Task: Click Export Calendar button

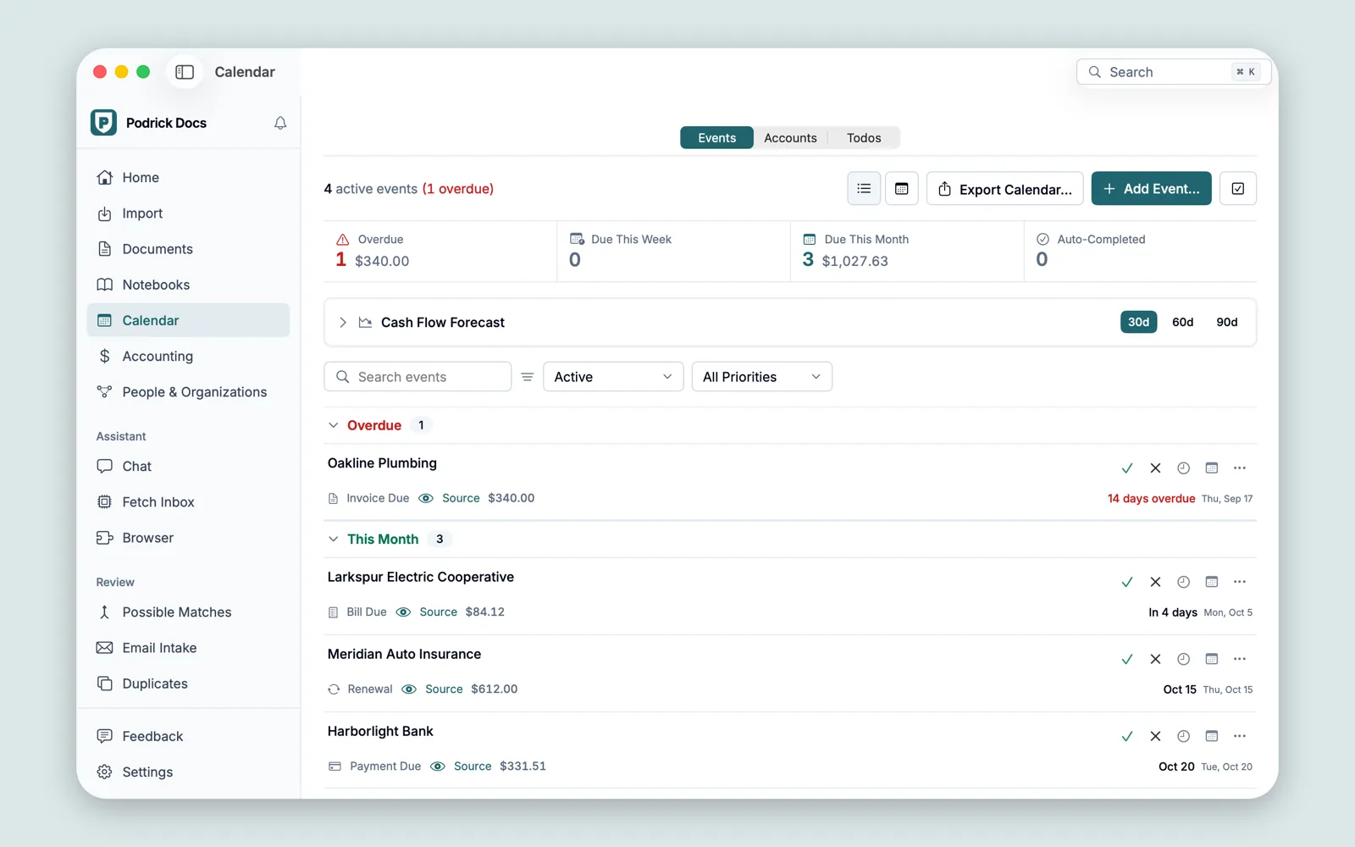Action: (1005, 189)
